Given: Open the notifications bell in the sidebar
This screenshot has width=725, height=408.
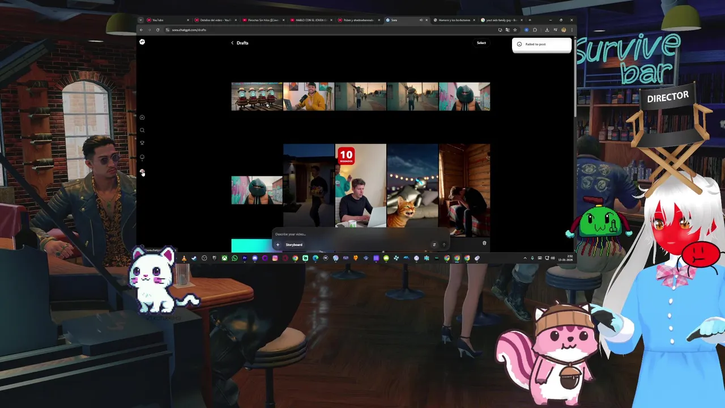Looking at the screenshot, I should (x=142, y=157).
